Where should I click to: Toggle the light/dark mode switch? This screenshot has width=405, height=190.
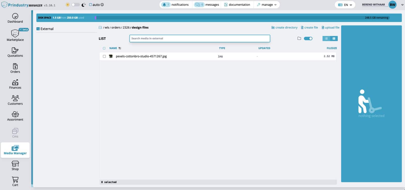(75, 5)
